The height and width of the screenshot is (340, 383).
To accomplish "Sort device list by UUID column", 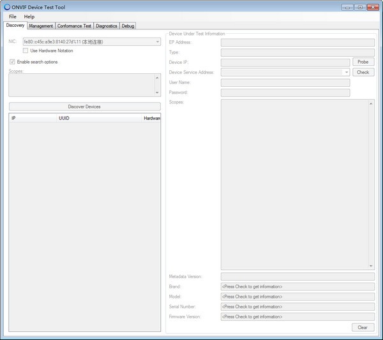I will tap(99, 118).
